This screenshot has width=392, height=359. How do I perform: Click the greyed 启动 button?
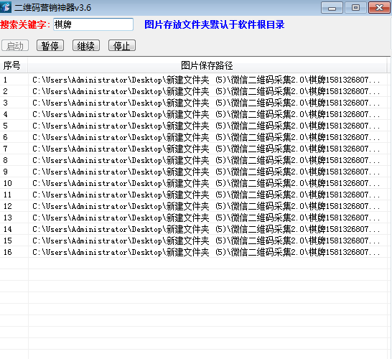[15, 45]
